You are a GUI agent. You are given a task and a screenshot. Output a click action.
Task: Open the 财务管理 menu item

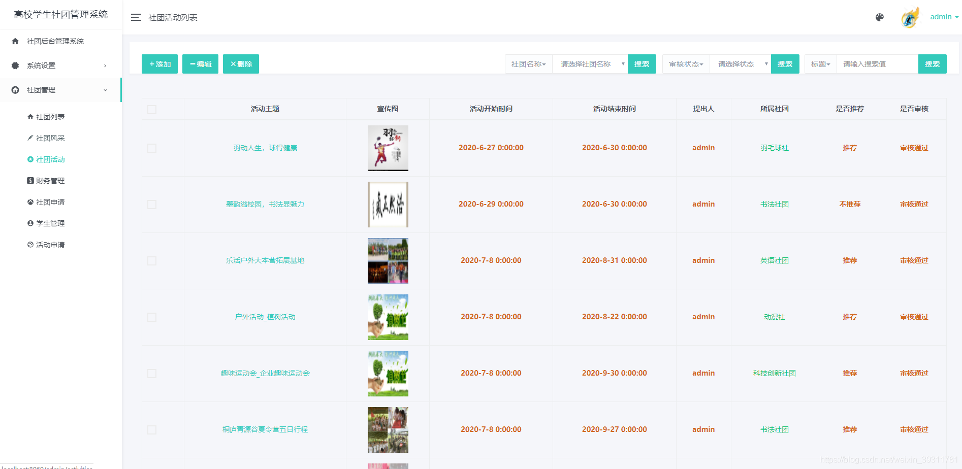tap(50, 181)
